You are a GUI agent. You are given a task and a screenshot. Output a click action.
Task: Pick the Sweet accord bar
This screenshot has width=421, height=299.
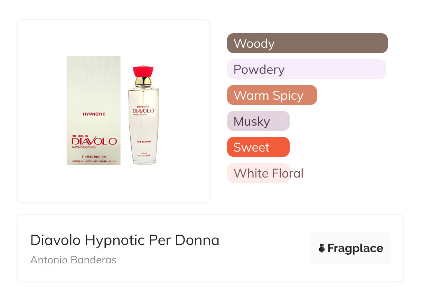pyautogui.click(x=258, y=147)
